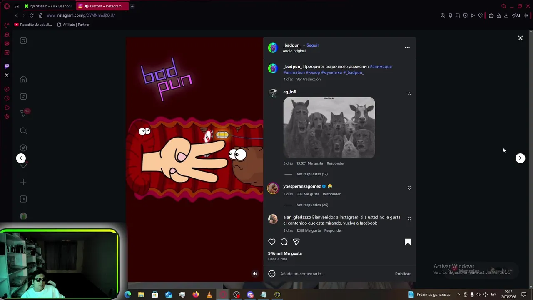The image size is (533, 300).
Task: Select the Discord • Instagram tab
Action: coord(102,6)
